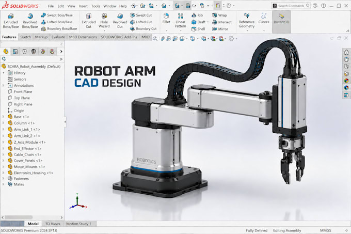Switch to the MBD Dimensions tab
This screenshot has width=351, height=234.
point(83,37)
